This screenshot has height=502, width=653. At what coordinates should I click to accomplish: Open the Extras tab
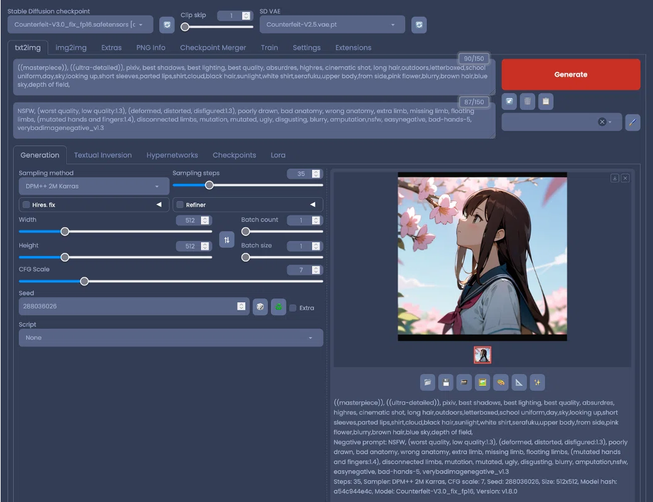click(111, 47)
